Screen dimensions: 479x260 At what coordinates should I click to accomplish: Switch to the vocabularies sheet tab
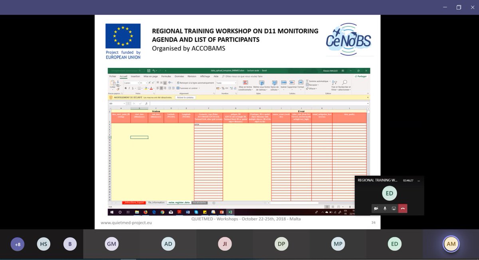click(200, 203)
